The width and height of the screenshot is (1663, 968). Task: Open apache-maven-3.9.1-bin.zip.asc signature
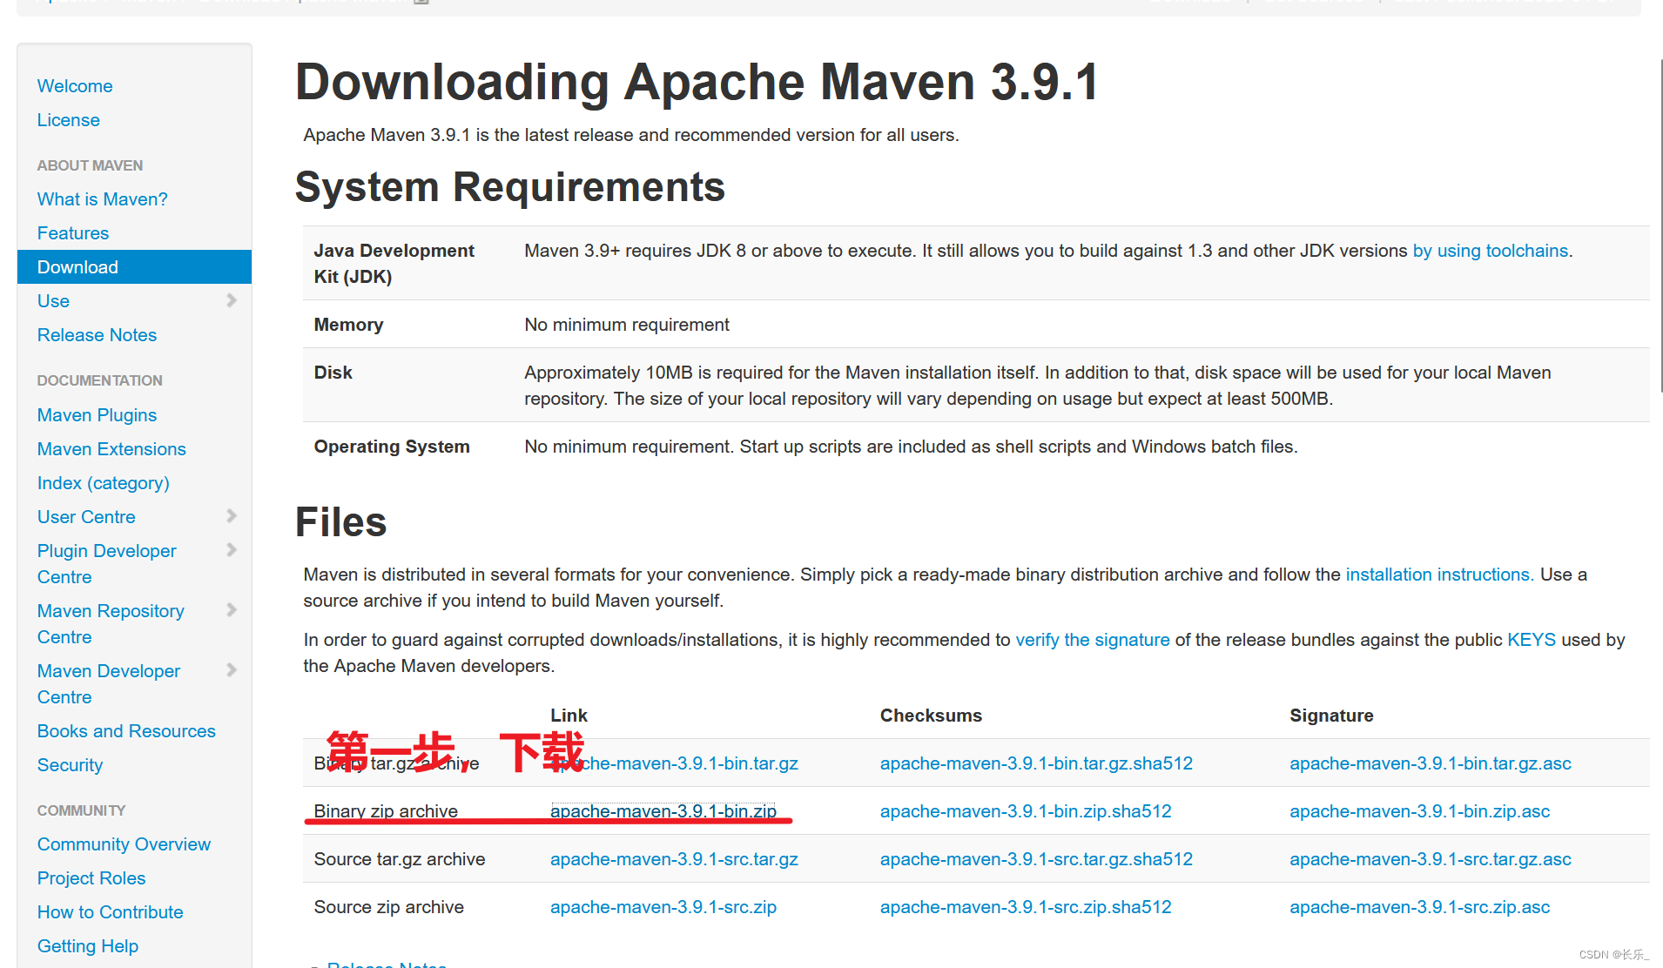click(x=1419, y=810)
